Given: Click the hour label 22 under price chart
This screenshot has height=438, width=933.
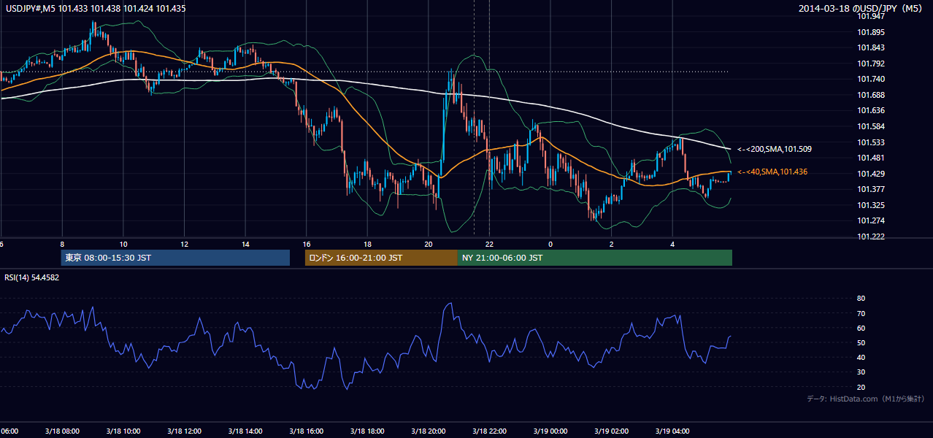Looking at the screenshot, I should click(489, 245).
